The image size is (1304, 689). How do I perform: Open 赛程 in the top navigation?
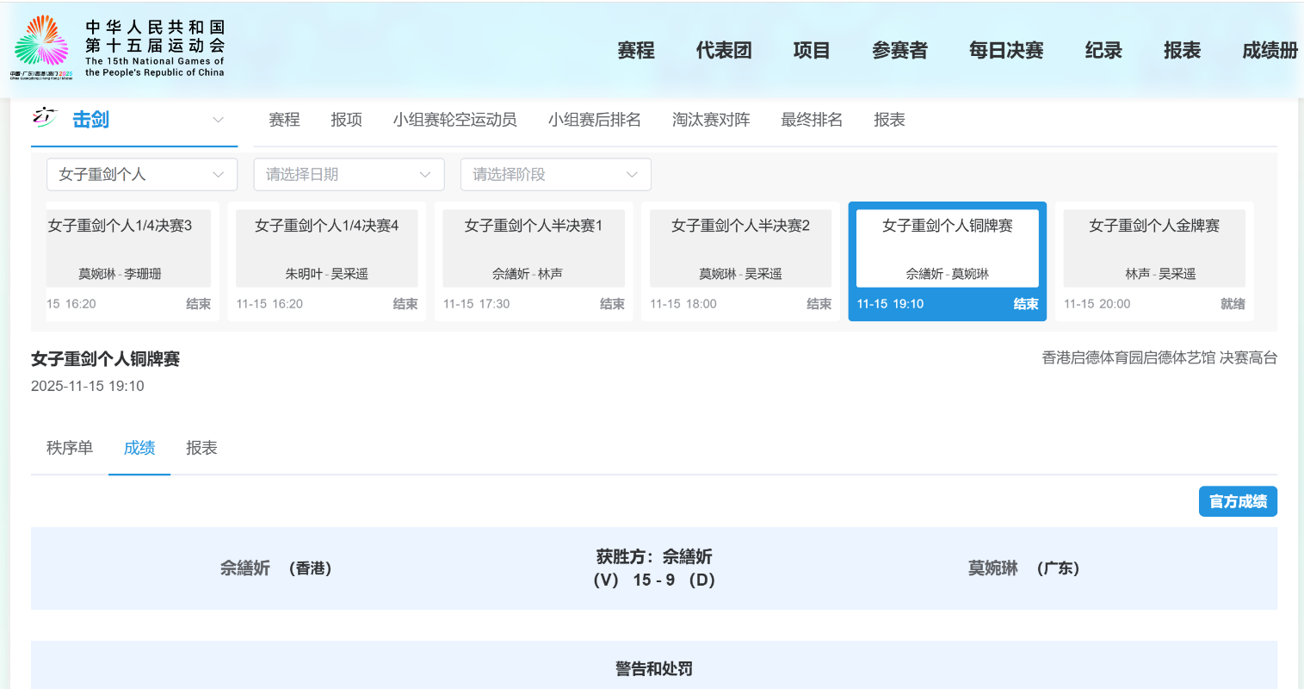(x=635, y=51)
